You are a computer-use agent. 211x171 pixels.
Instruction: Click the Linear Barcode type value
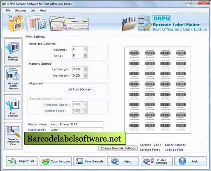coord(175,145)
